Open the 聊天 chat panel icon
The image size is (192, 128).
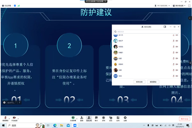point(96,118)
